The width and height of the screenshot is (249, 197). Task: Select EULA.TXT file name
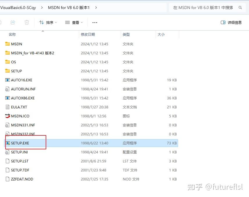(19, 107)
